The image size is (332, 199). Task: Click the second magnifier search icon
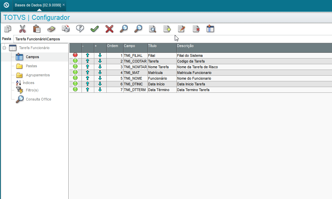(x=138, y=29)
